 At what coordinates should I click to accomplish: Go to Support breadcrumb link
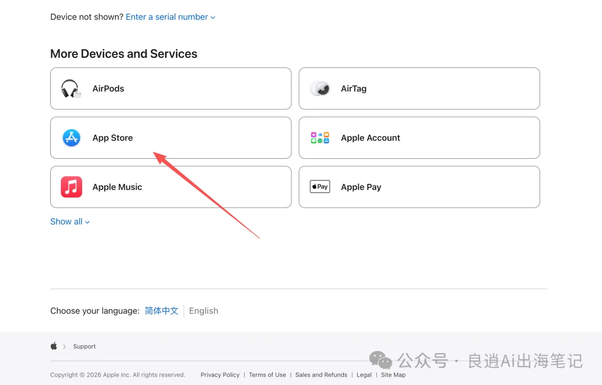point(85,346)
